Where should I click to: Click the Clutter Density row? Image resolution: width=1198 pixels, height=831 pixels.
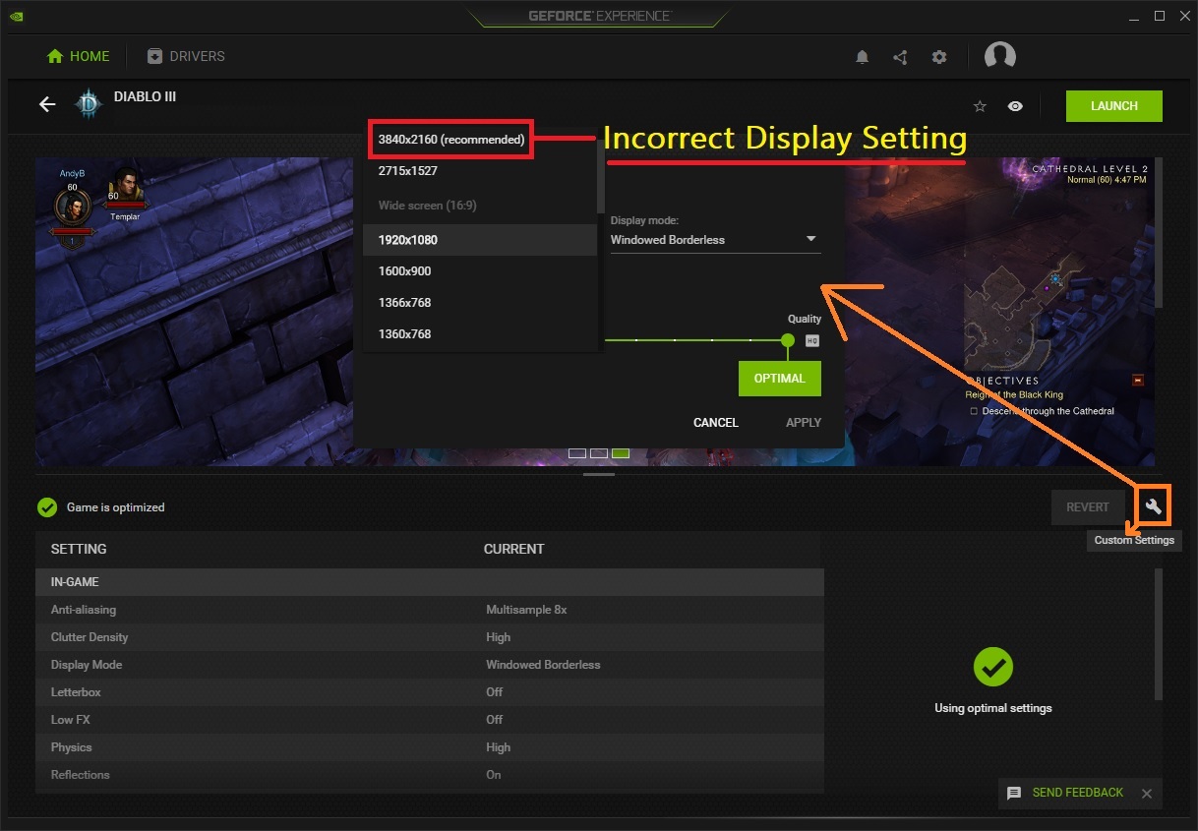click(430, 637)
